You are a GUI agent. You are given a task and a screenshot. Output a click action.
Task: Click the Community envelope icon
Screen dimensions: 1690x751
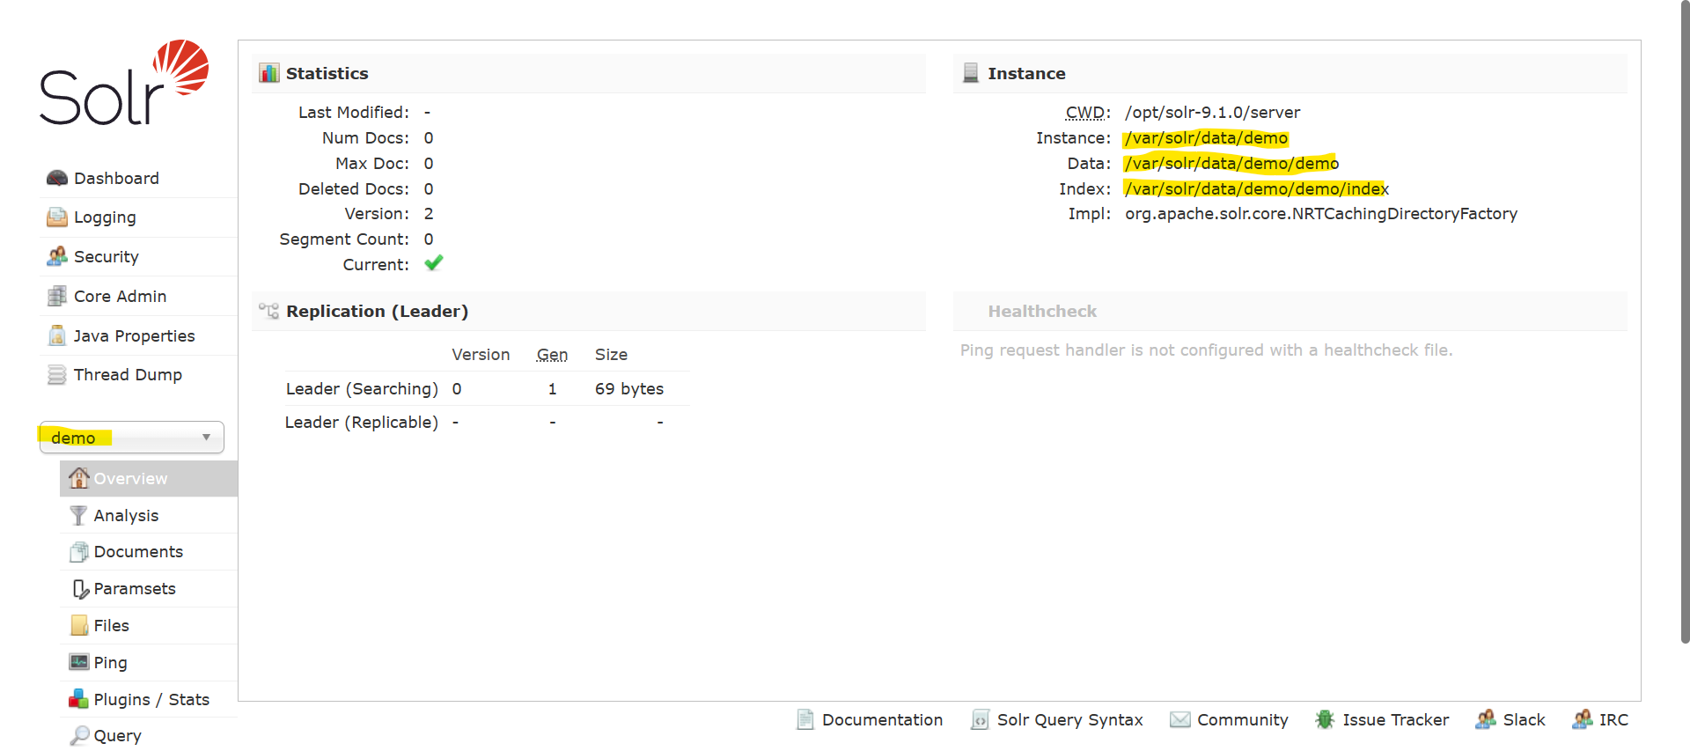[x=1179, y=719]
